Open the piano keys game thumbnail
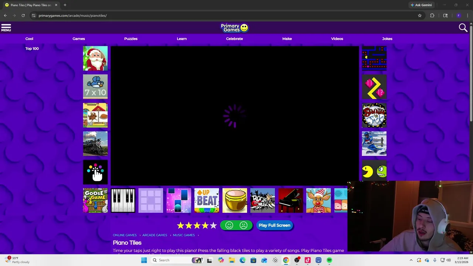Viewport: 473px width, 266px height. point(123,201)
